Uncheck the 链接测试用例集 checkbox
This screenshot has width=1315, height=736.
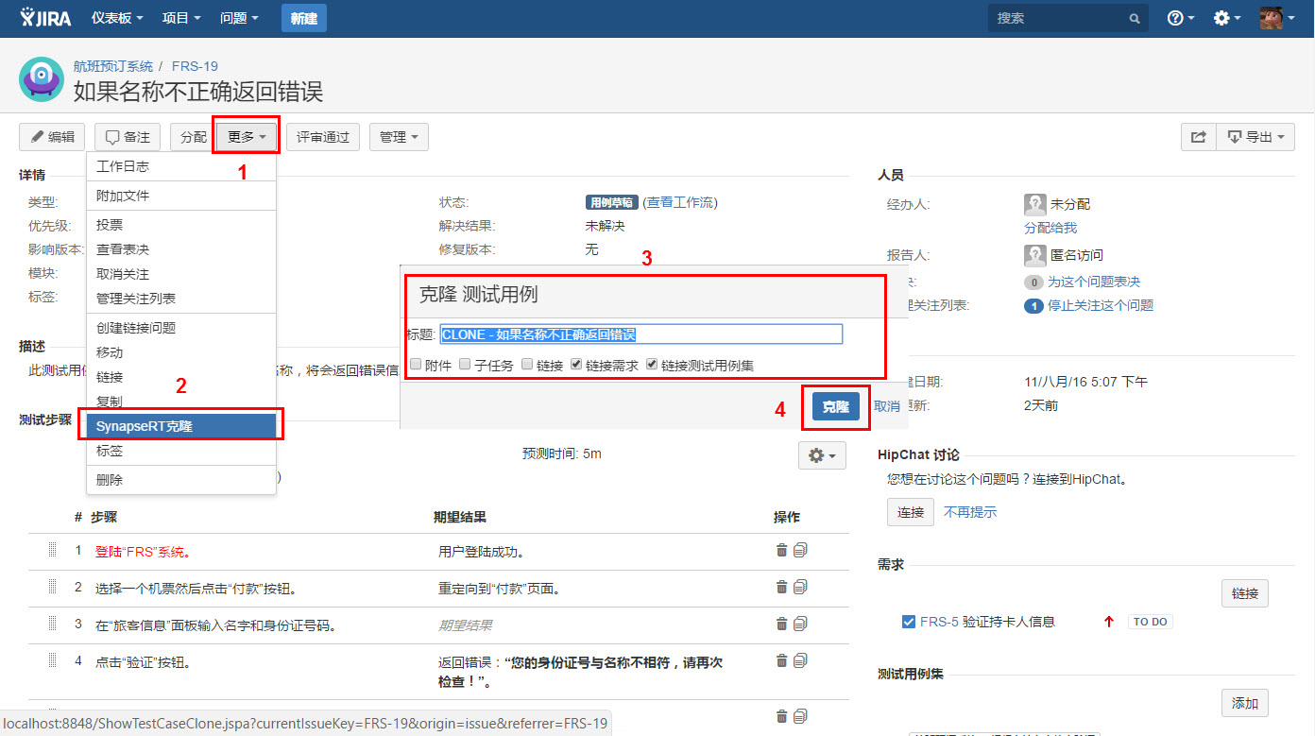652,365
